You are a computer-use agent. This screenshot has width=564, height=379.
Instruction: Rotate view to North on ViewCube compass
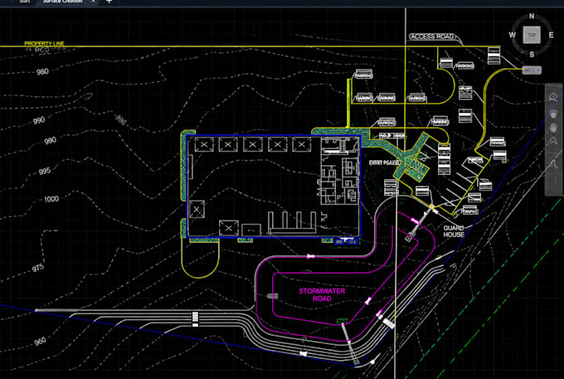point(532,17)
